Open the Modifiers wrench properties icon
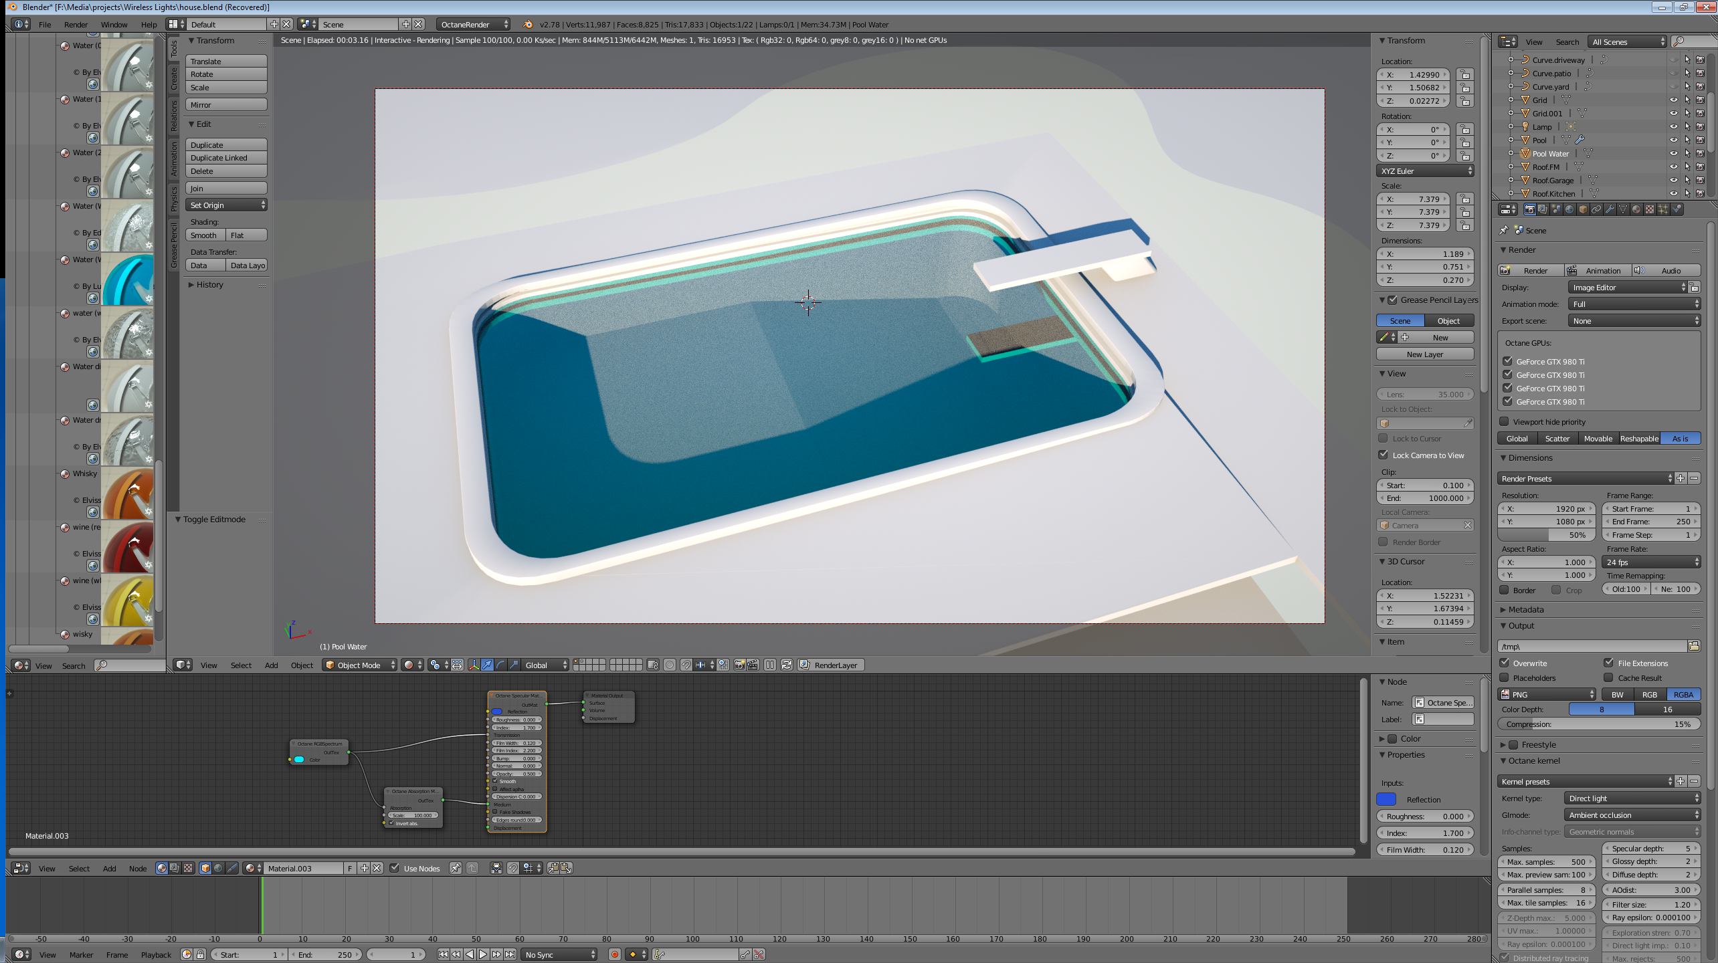This screenshot has height=963, width=1718. click(x=1610, y=209)
